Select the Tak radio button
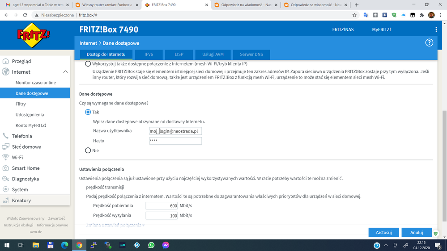The width and height of the screenshot is (447, 251). coord(88,112)
